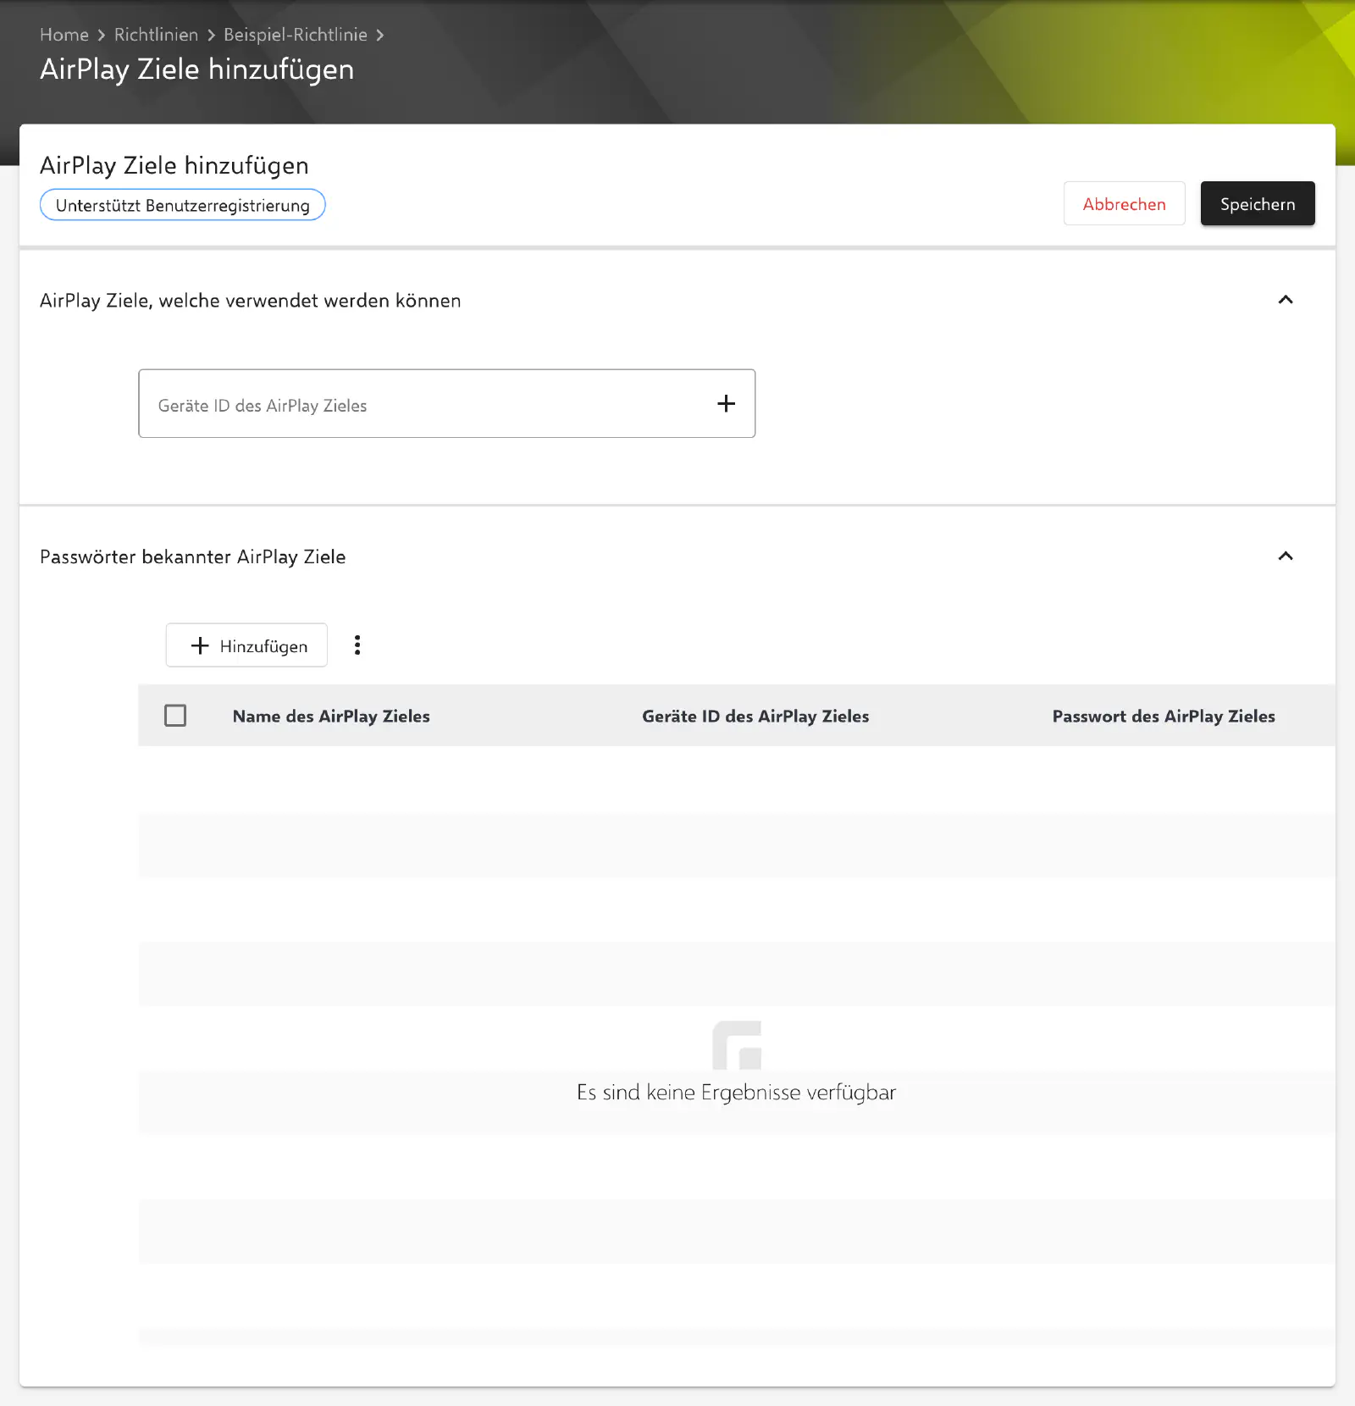
Task: Click the Abbrechen button
Action: point(1124,203)
